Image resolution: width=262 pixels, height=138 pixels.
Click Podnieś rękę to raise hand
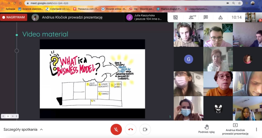[206, 129]
